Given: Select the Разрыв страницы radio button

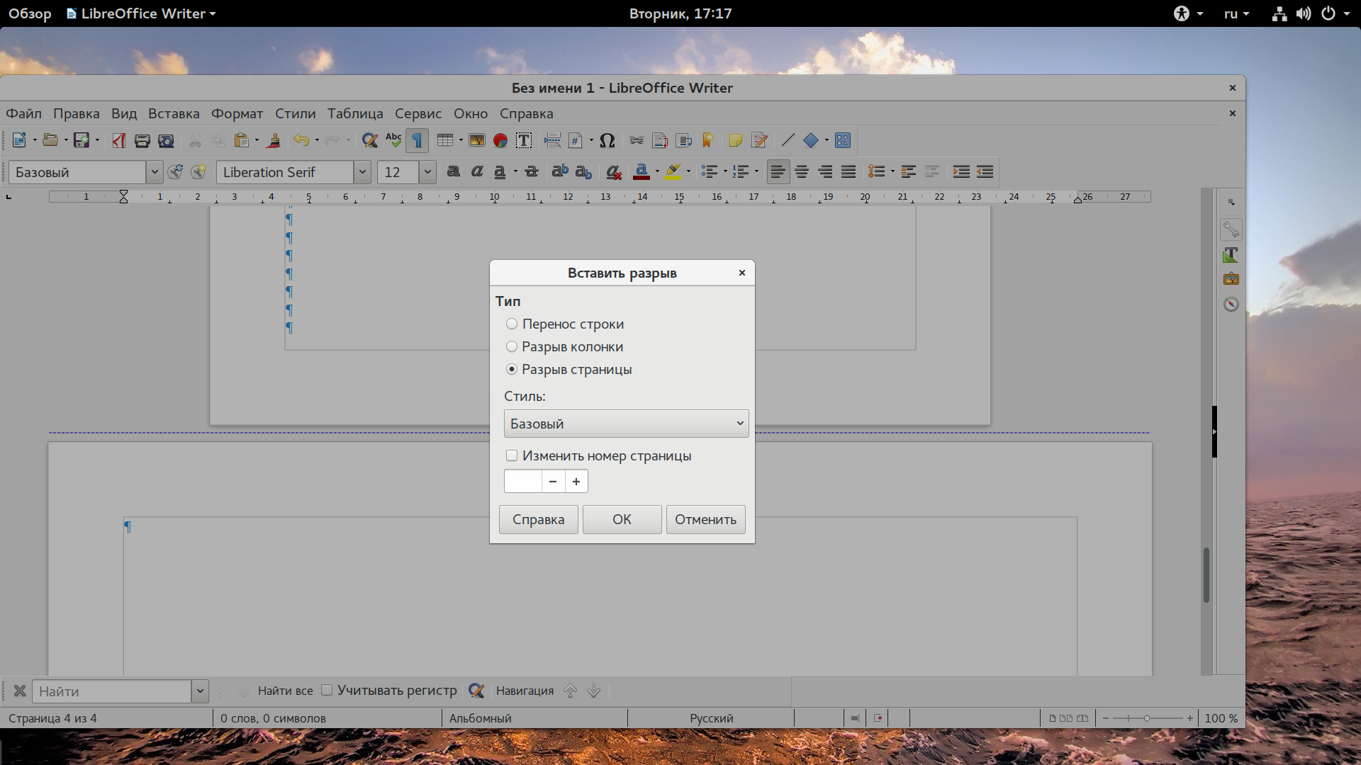Looking at the screenshot, I should (513, 369).
